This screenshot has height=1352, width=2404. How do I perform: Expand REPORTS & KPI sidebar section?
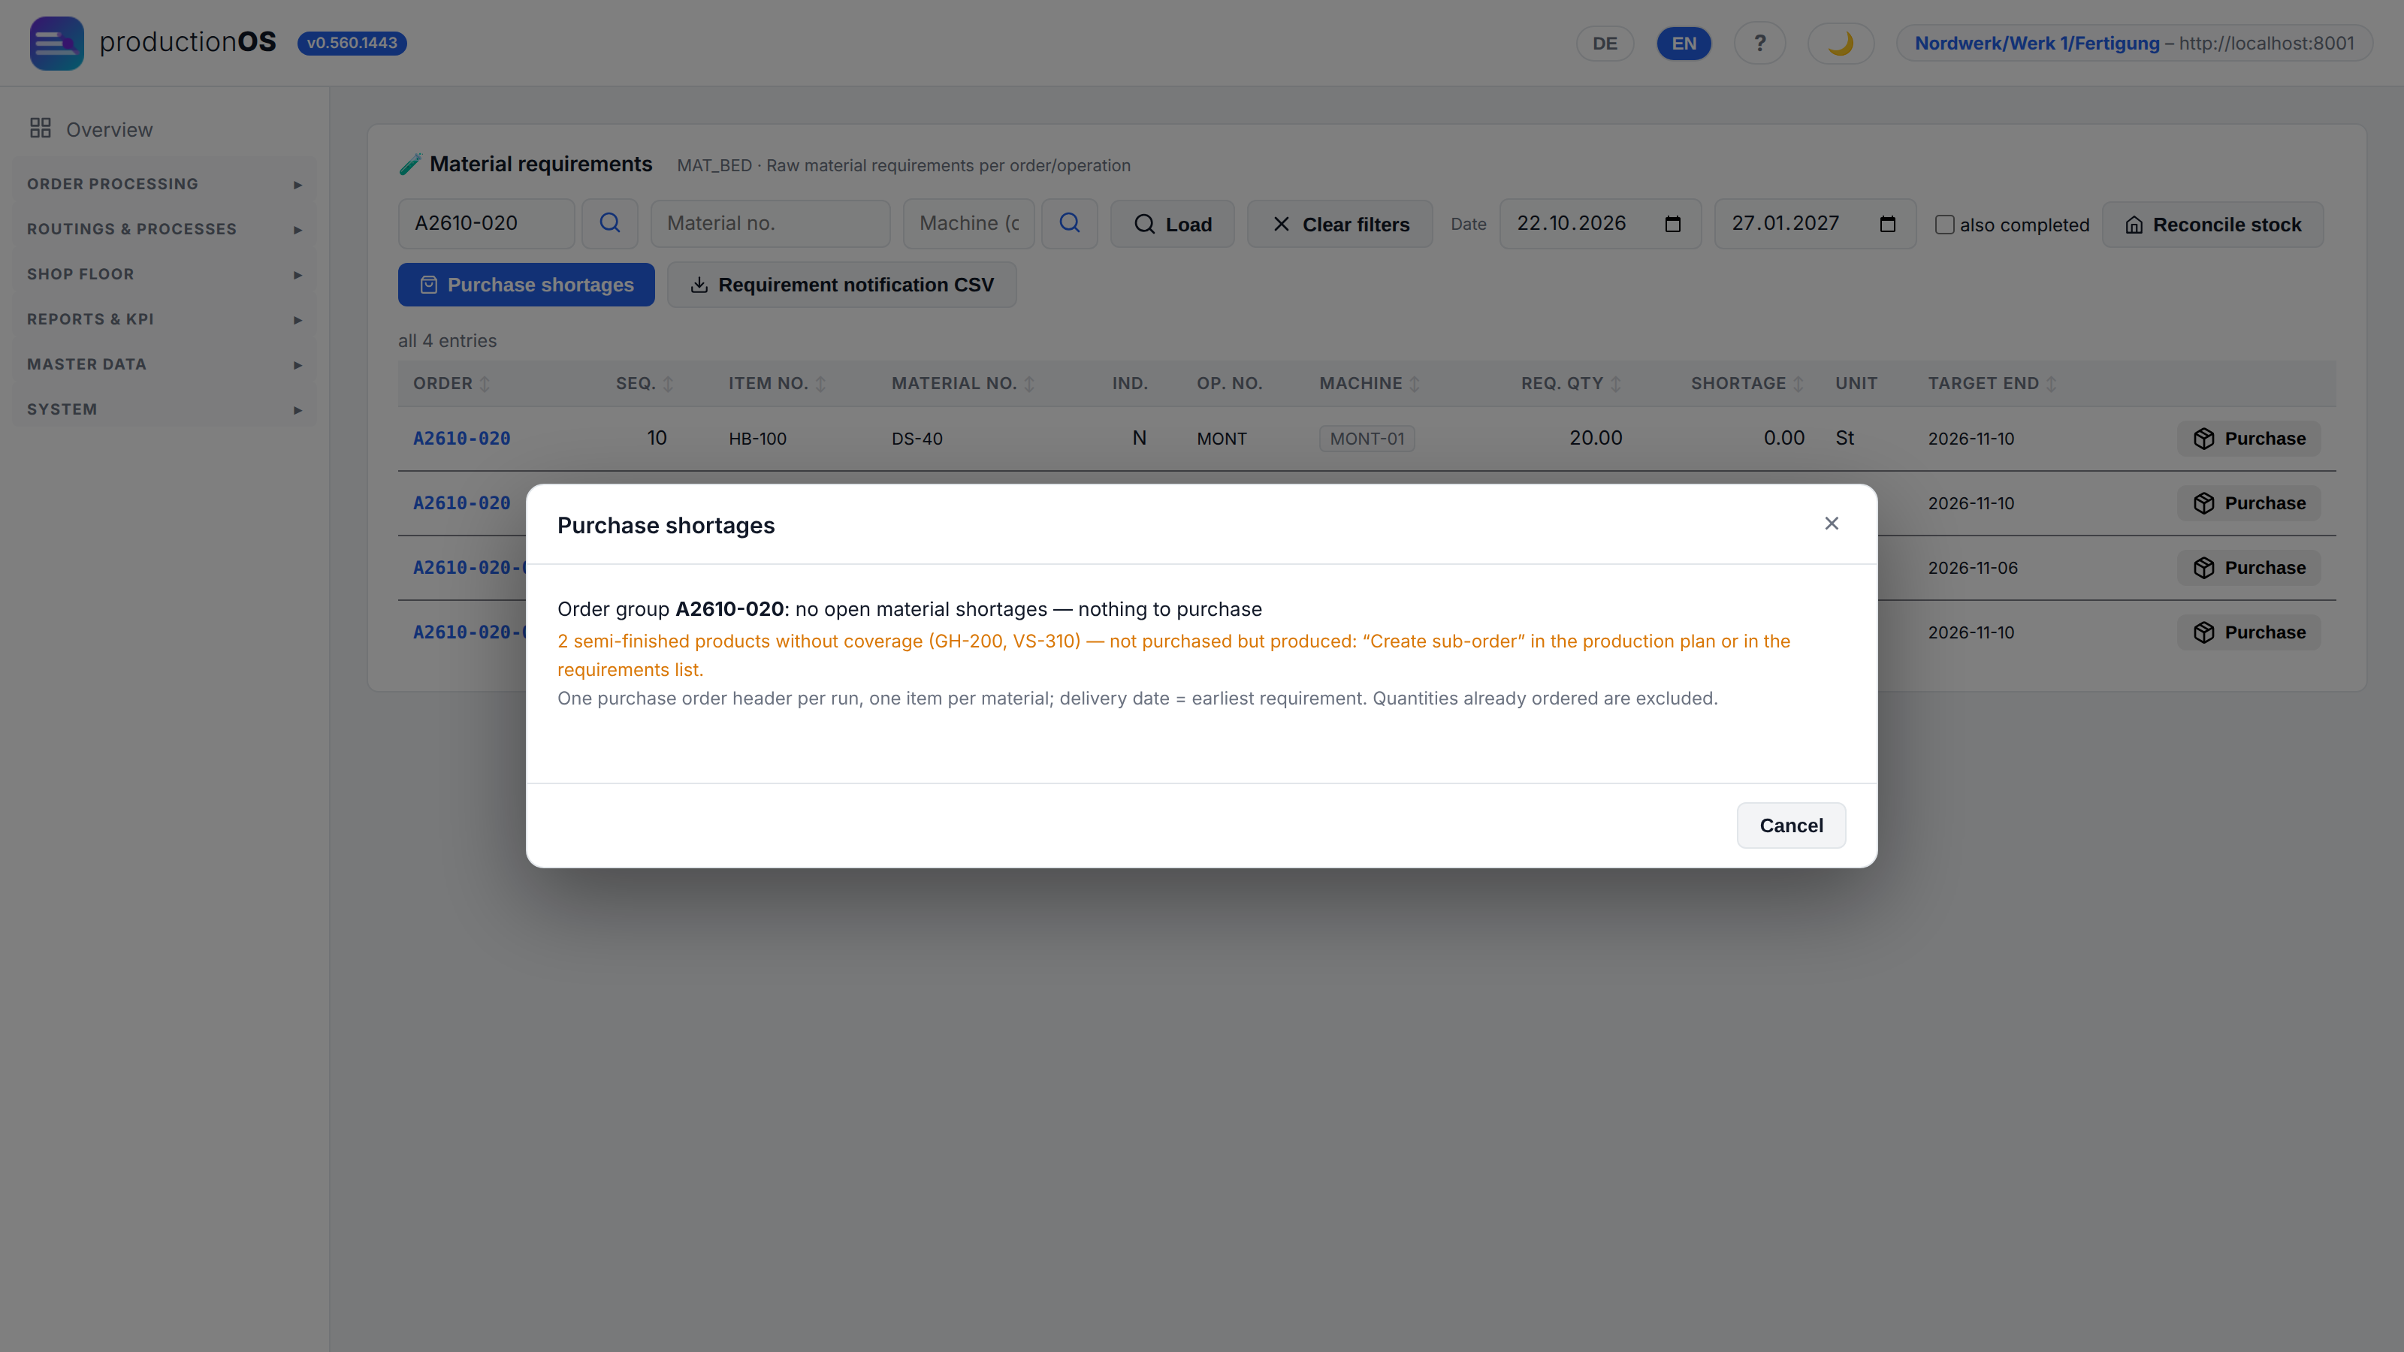(165, 319)
